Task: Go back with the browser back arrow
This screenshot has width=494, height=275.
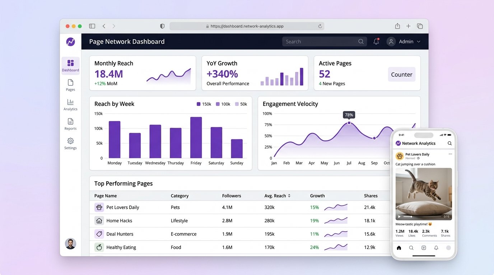Action: 104,26
